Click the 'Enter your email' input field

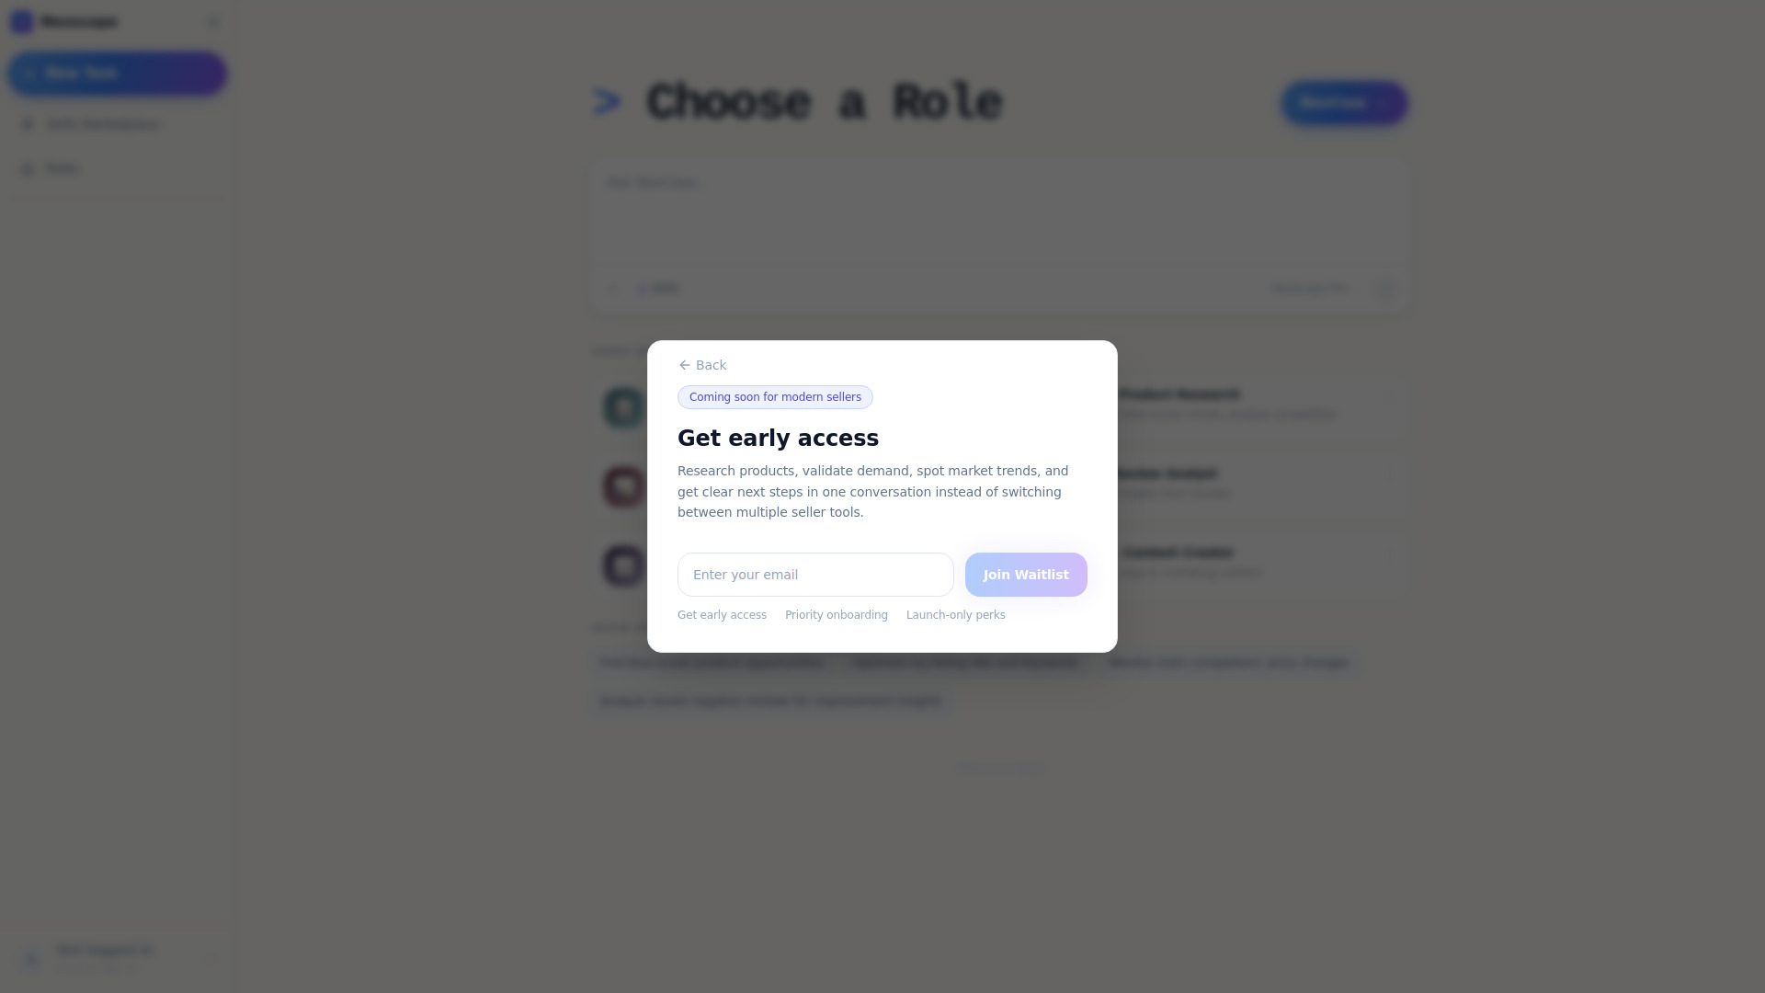814,575
